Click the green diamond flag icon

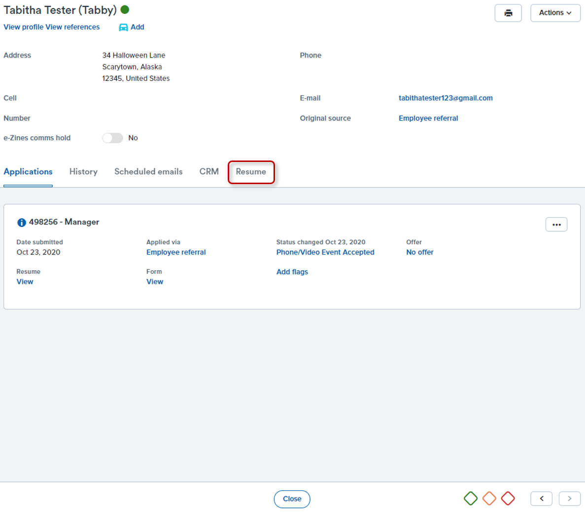click(x=470, y=498)
